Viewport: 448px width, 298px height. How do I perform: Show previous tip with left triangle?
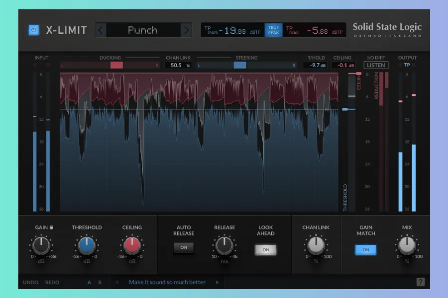(x=117, y=283)
